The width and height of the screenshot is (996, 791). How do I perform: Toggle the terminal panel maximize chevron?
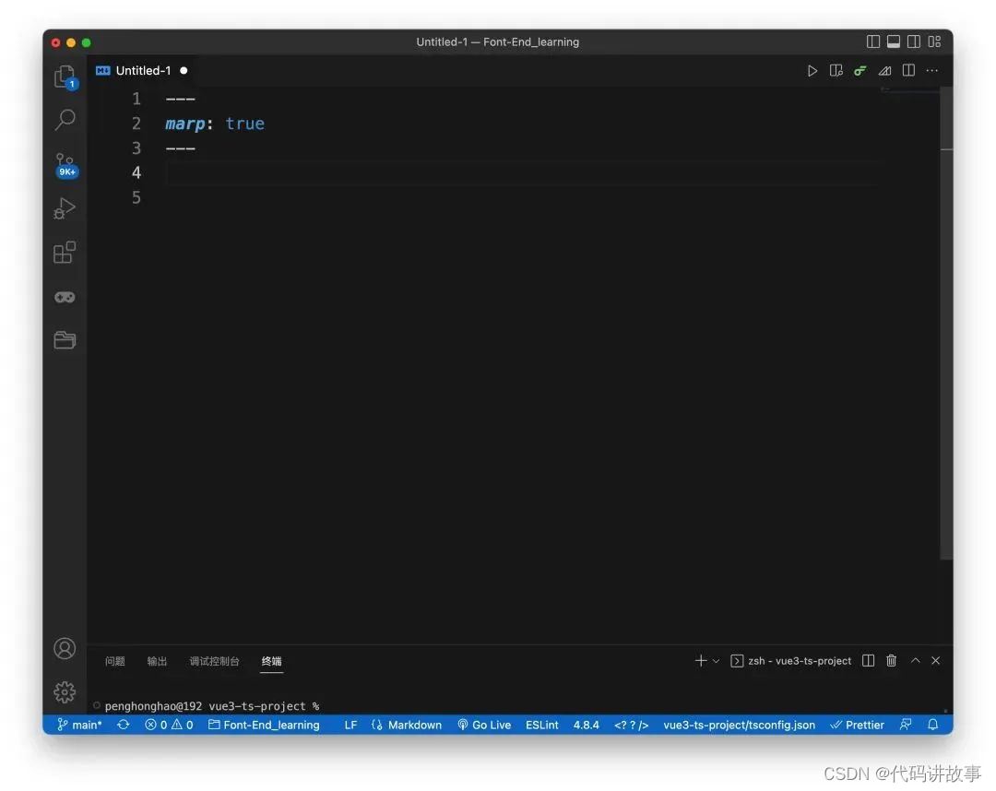[x=914, y=660]
